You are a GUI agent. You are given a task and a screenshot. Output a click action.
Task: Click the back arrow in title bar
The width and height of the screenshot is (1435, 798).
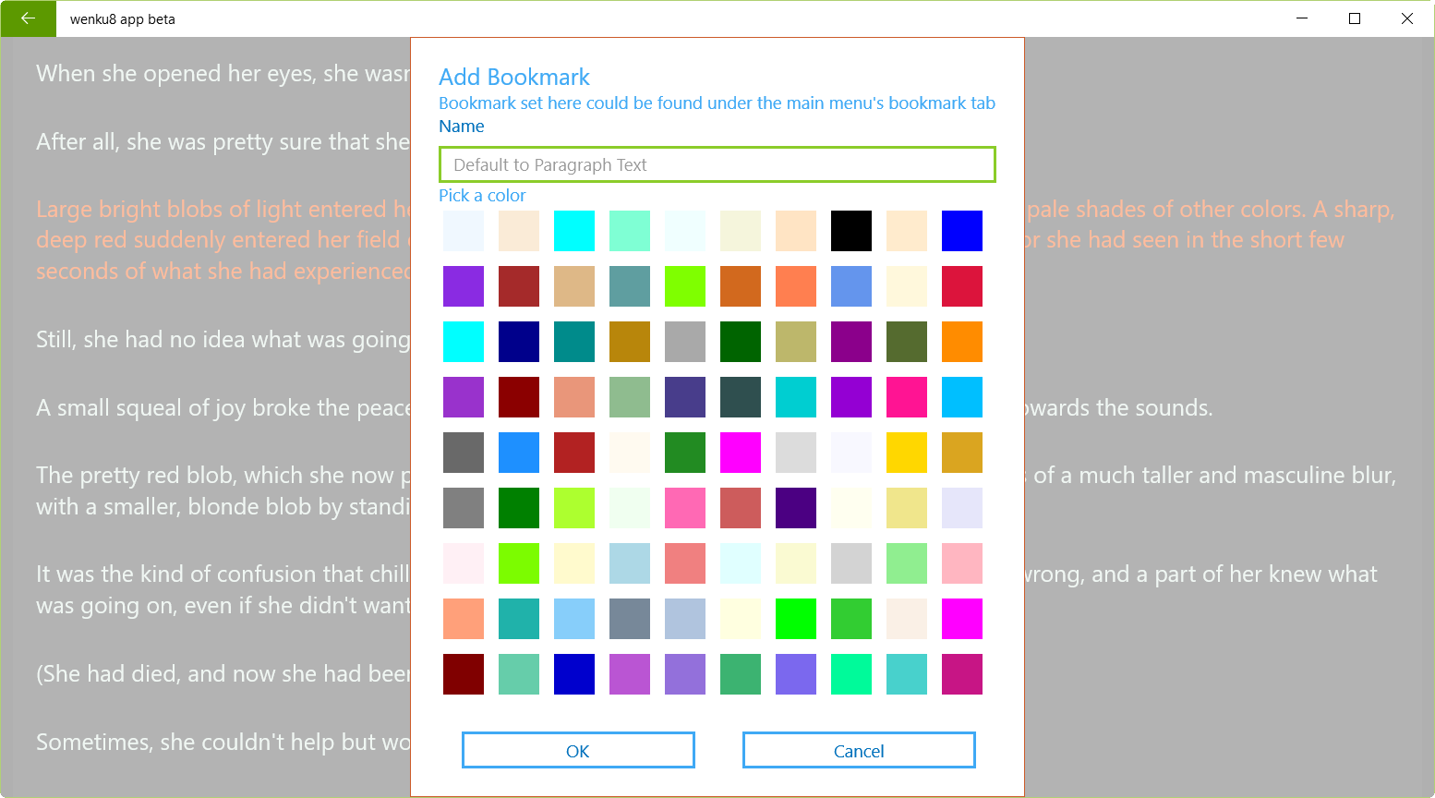click(x=28, y=18)
